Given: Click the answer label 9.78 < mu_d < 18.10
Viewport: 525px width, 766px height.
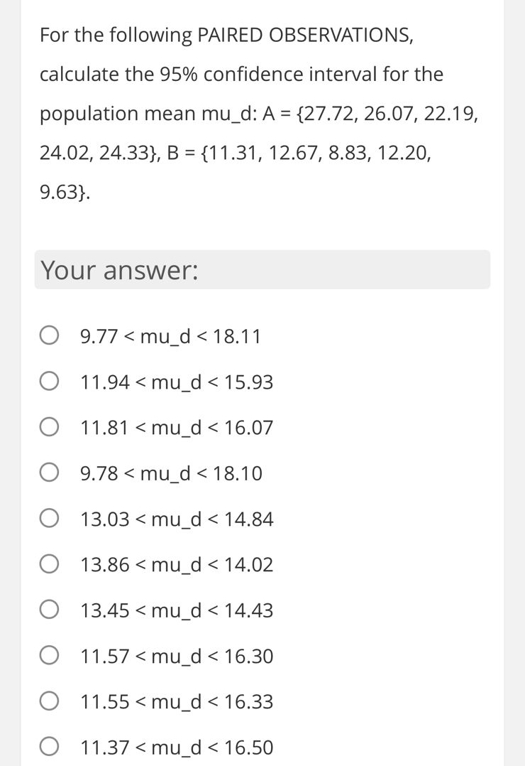Looking at the screenshot, I should click(x=171, y=473).
